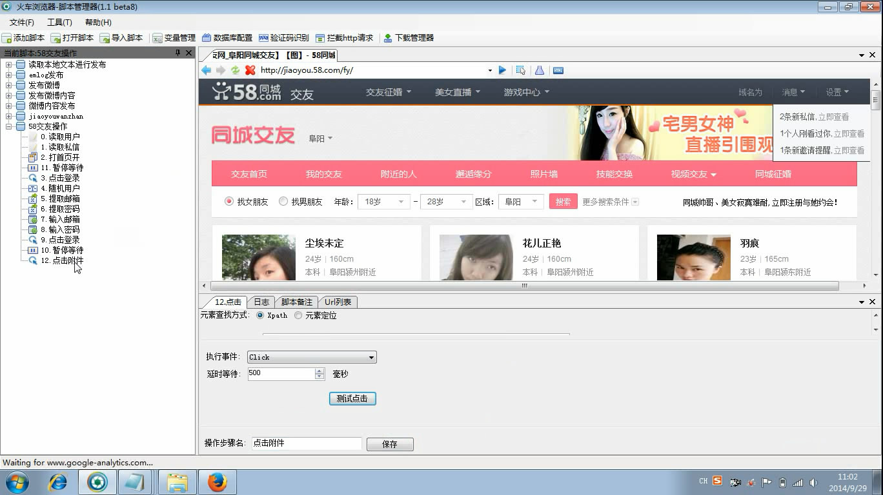The height and width of the screenshot is (495, 883).
Task: Choose 找男朋友 radio option
Action: tap(283, 202)
